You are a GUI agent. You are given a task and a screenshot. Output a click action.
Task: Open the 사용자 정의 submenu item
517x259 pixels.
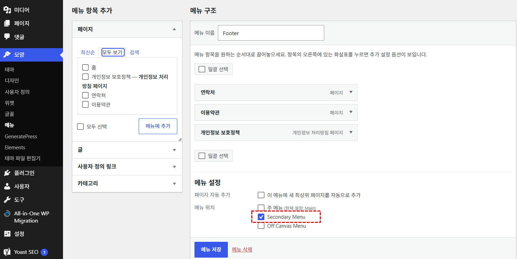pyautogui.click(x=17, y=92)
